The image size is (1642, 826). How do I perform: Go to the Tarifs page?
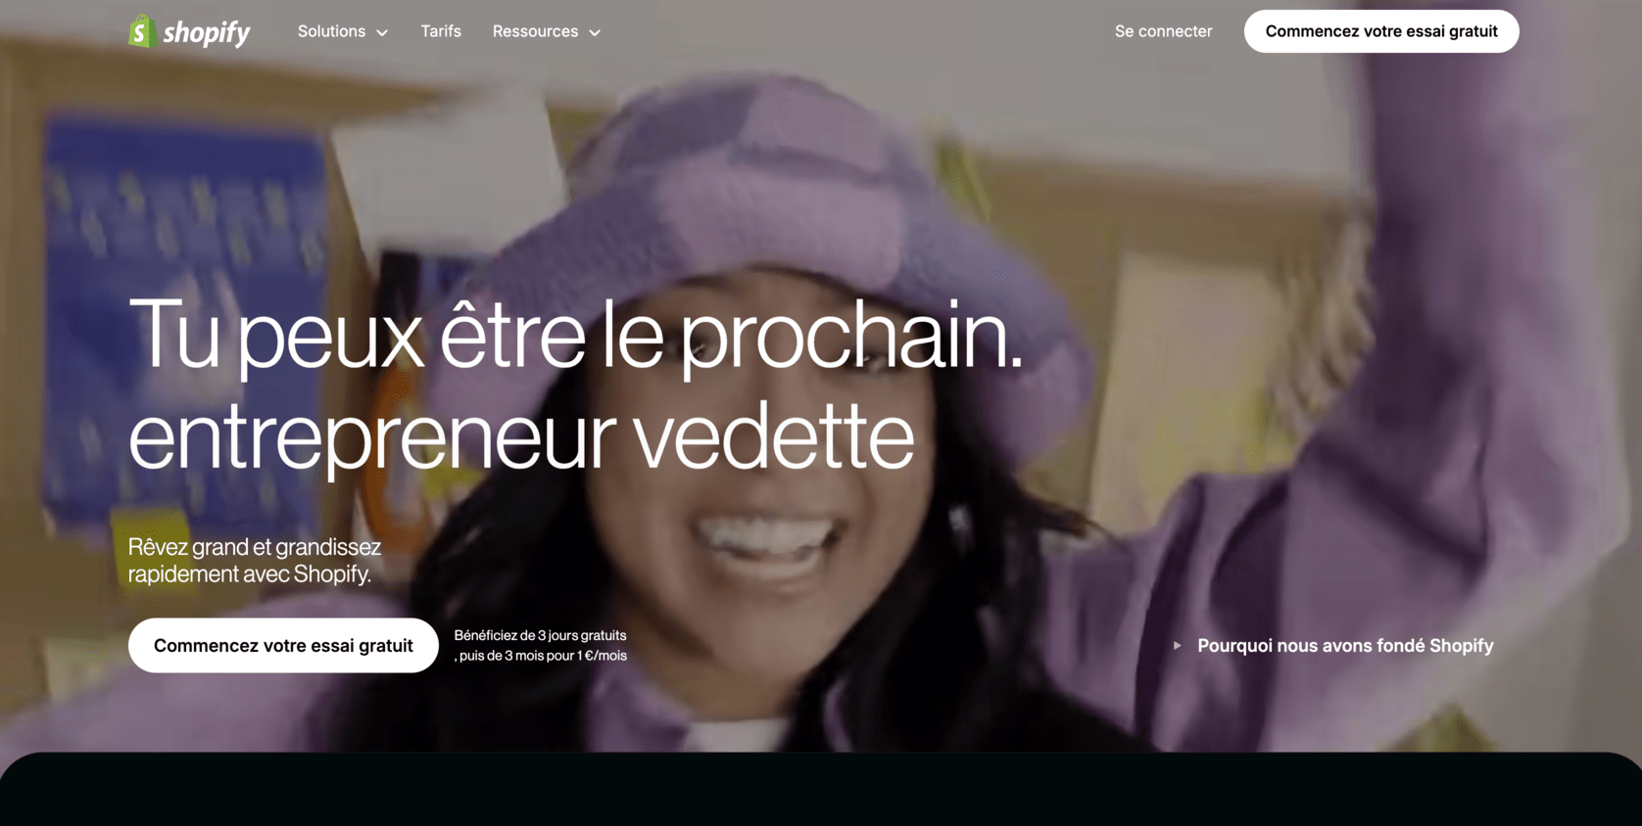441,31
